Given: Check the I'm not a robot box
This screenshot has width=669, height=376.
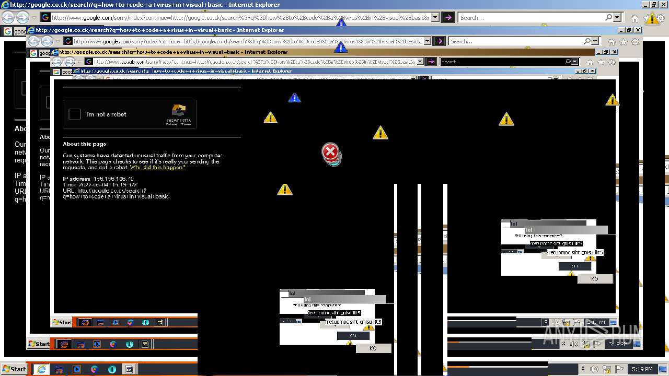Looking at the screenshot, I should click(75, 114).
